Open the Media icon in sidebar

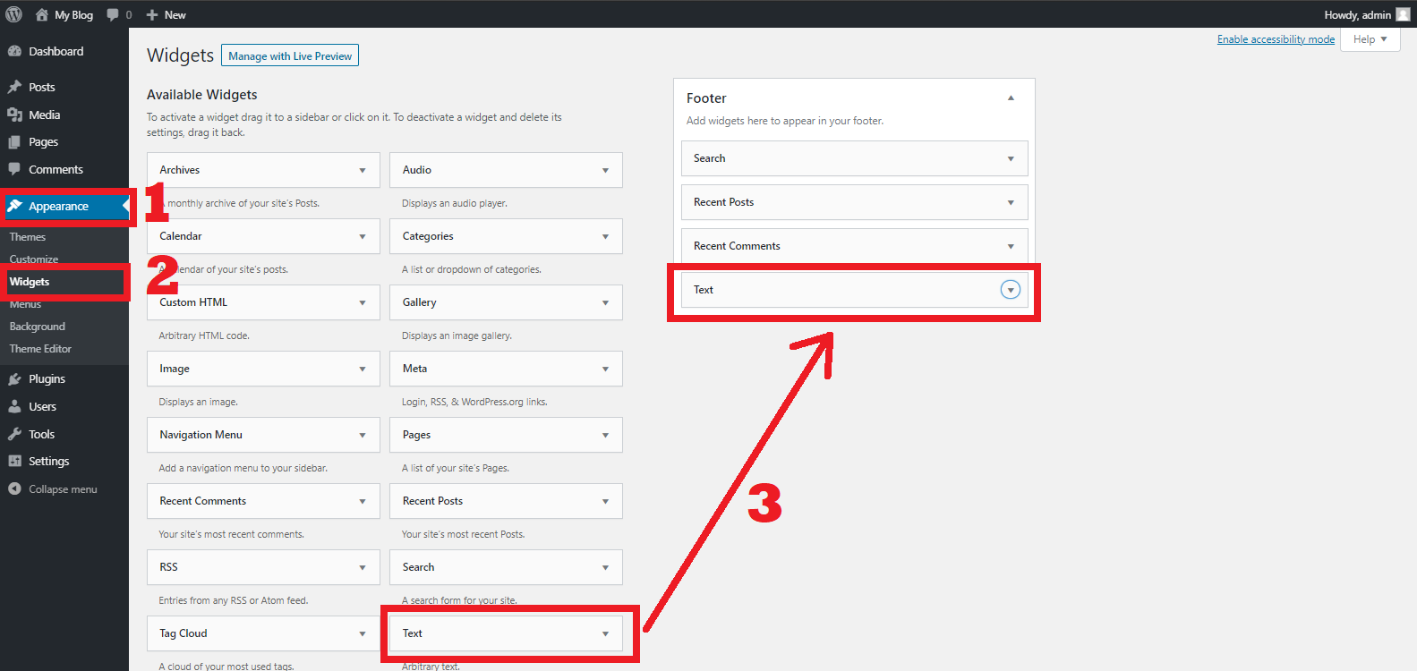pos(14,115)
